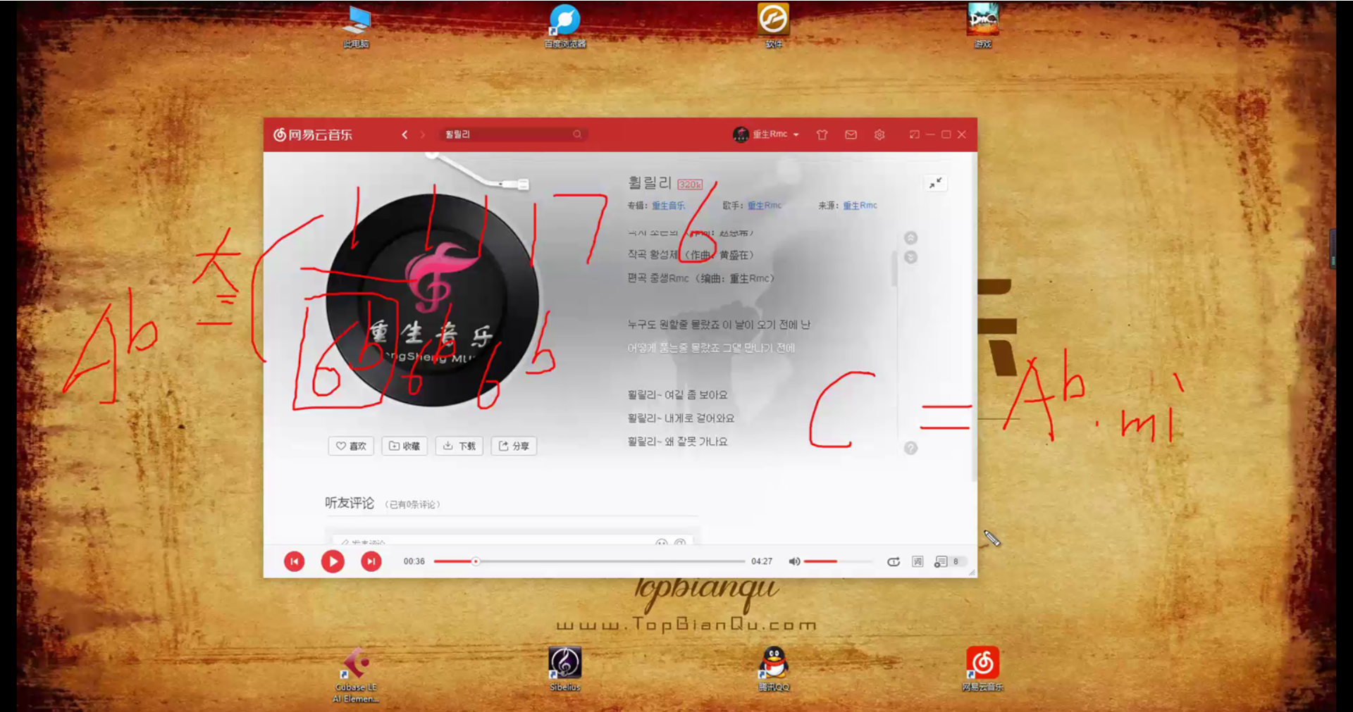Collapse the song detail view
The width and height of the screenshot is (1353, 712).
(936, 183)
